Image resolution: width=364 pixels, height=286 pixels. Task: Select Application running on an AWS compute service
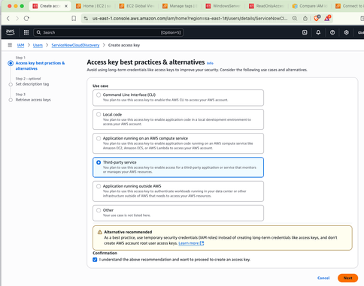click(x=99, y=138)
